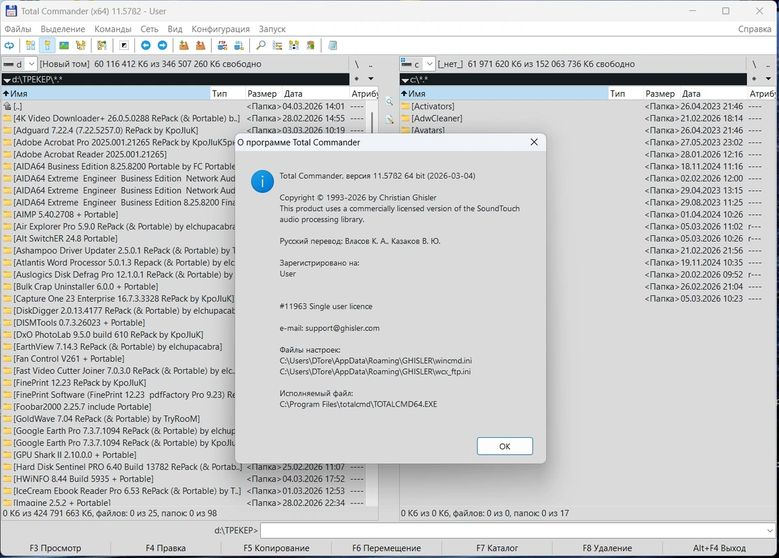Click the toolbar icon left of notepad
The height and width of the screenshot is (558, 779).
311,45
